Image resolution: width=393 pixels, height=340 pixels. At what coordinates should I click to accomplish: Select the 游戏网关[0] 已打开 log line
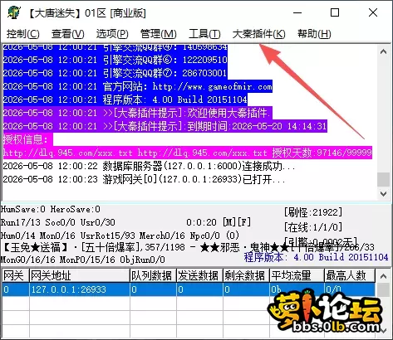point(144,179)
